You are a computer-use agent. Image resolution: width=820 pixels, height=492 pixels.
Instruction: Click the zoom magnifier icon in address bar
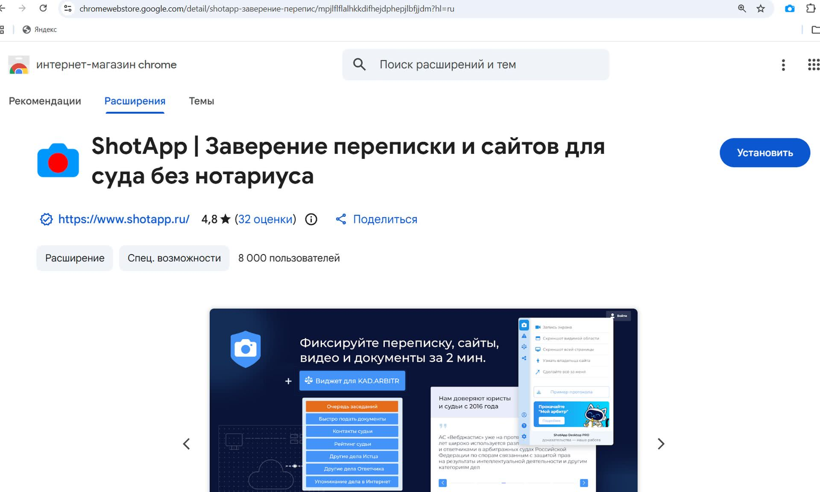coord(742,8)
